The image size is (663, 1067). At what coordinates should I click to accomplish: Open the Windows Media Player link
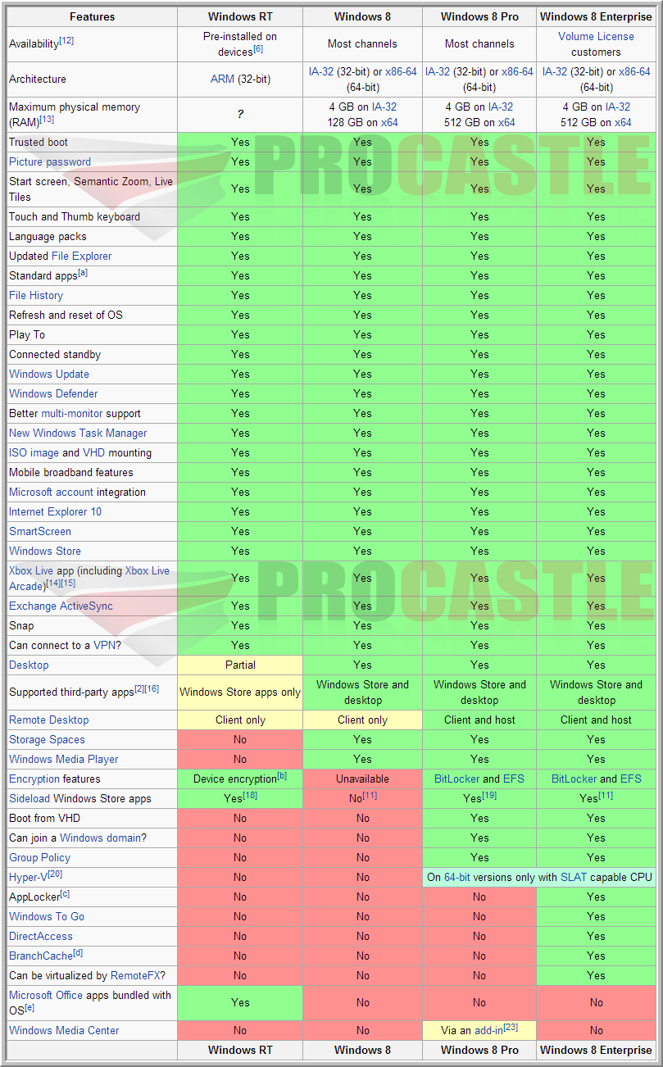click(63, 760)
